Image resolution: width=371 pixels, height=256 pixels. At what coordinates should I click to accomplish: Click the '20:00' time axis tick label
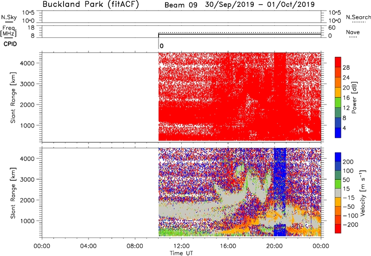coord(274,246)
